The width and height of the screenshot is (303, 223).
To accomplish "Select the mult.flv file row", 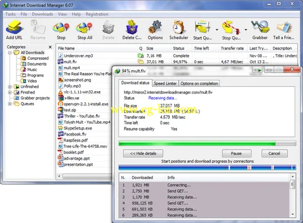I will (x=177, y=62).
